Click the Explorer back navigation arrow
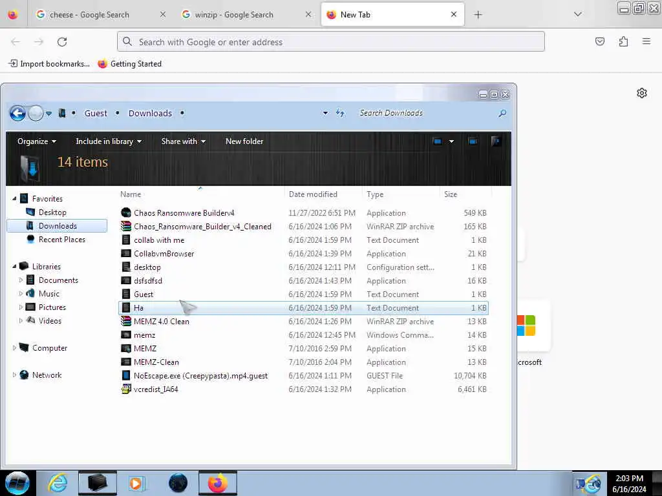 tap(17, 113)
